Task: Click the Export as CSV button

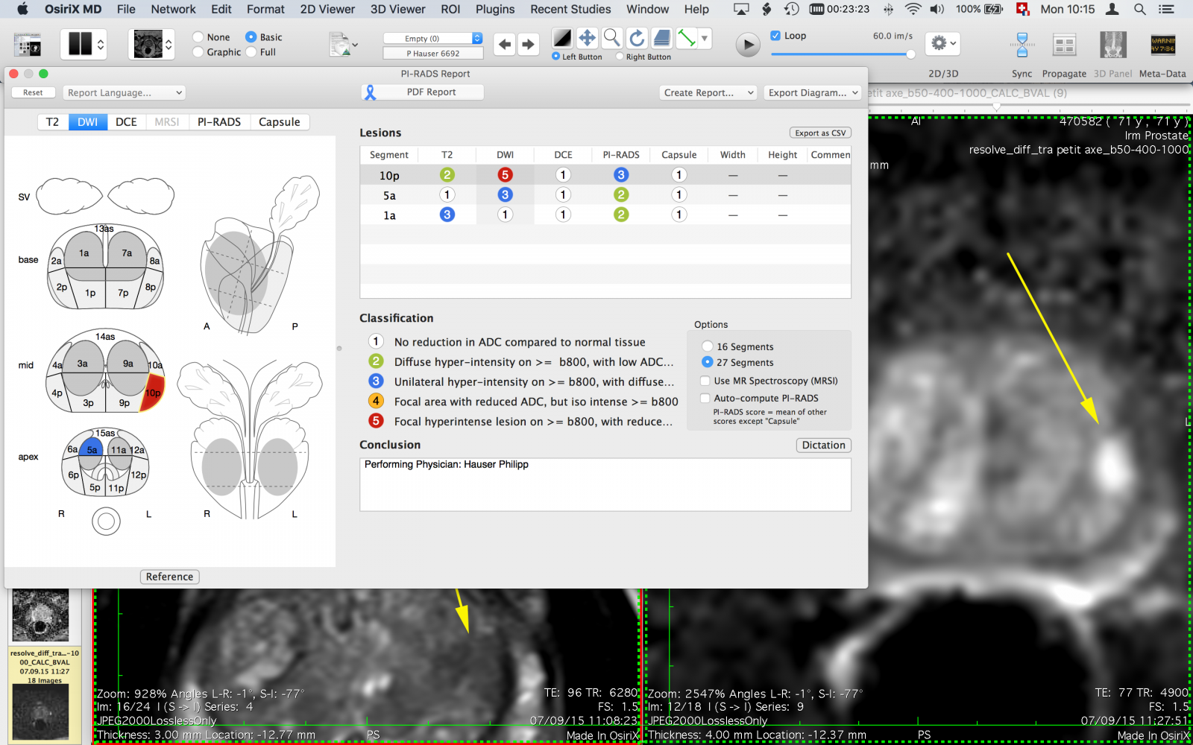Action: (819, 133)
